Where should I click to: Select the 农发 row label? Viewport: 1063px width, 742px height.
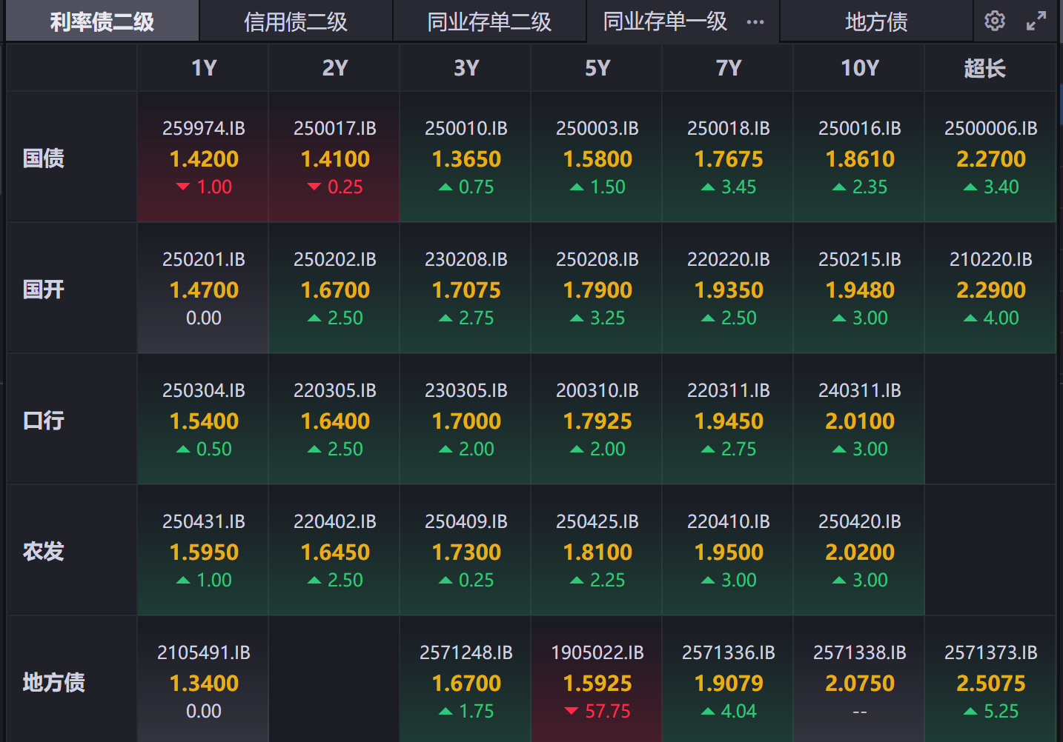tap(44, 551)
